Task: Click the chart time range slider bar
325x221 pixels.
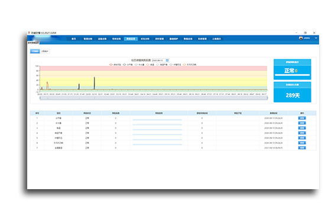Action: coord(154,98)
